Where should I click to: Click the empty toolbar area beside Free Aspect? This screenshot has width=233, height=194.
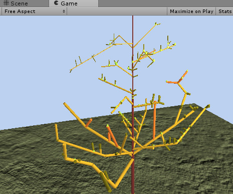pyautogui.click(x=117, y=12)
